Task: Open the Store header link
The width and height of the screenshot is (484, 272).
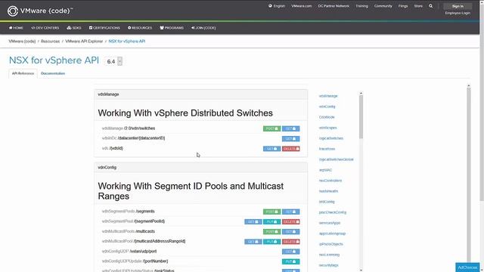Action: (418, 6)
